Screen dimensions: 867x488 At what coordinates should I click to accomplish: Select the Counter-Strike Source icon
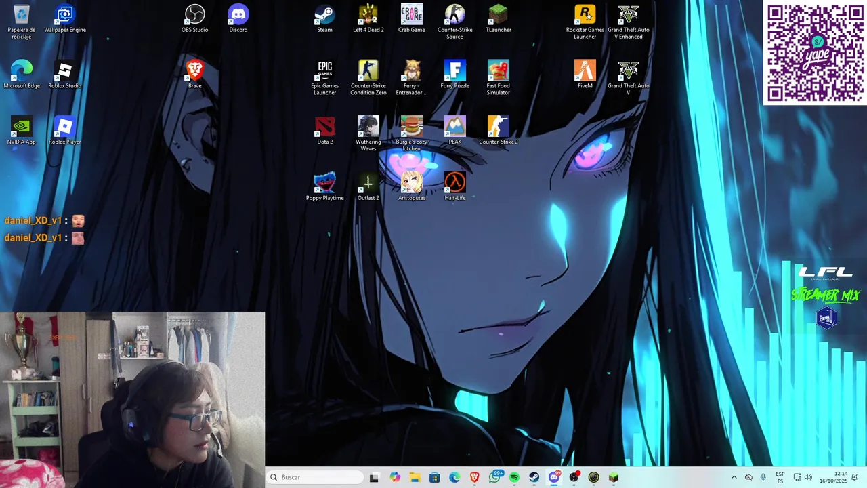point(455,22)
